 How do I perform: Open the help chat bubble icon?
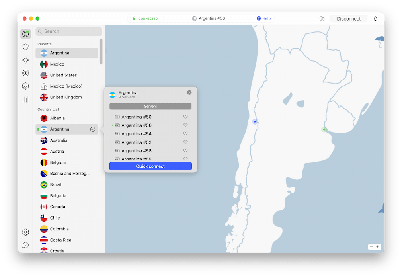[25, 245]
